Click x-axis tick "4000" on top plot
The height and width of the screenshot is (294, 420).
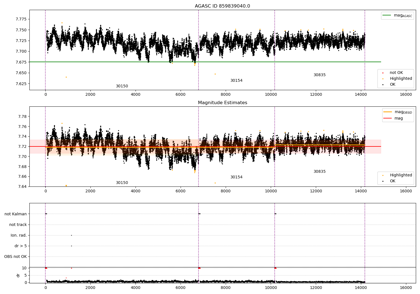136,95
